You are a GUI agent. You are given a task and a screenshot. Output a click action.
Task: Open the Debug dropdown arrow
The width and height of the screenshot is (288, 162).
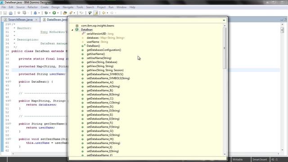click(x=39, y=13)
